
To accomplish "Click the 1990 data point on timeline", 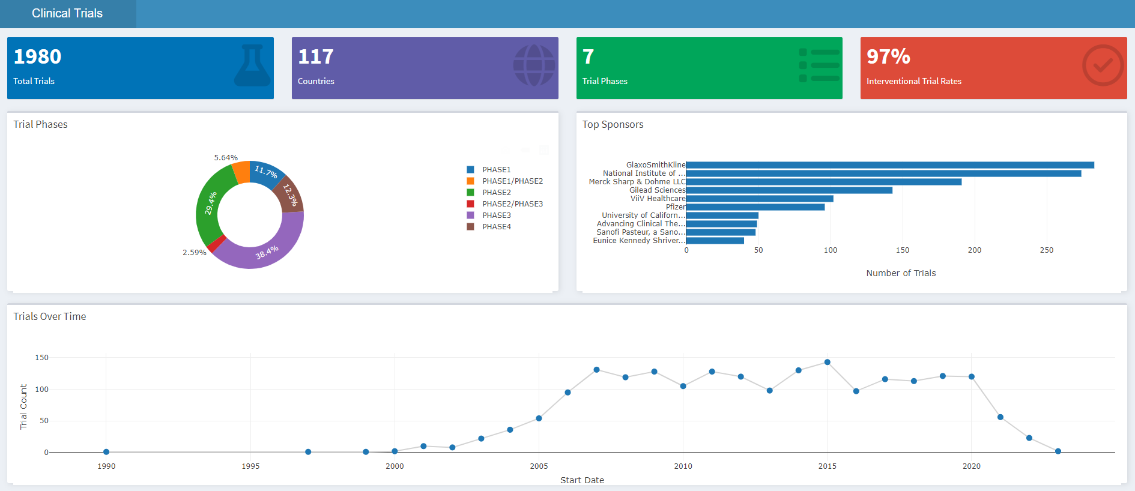I will 106,452.
